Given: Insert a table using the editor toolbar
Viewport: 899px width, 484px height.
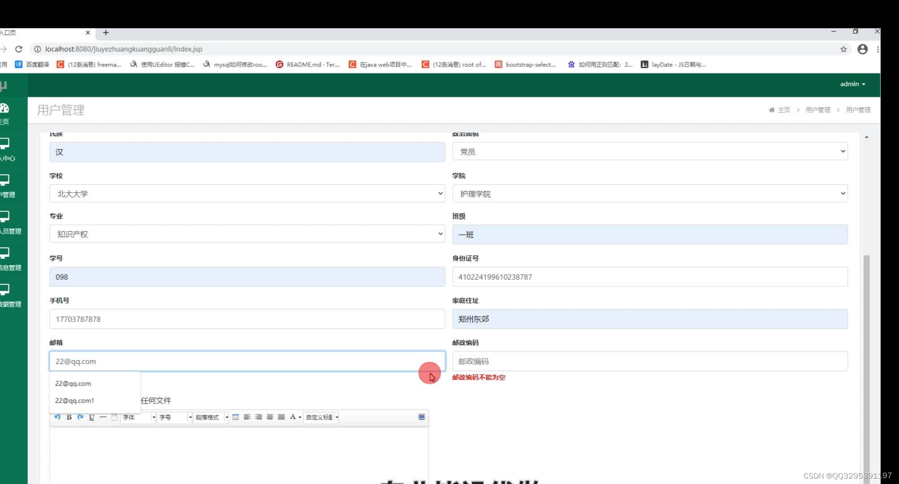Looking at the screenshot, I should point(236,417).
